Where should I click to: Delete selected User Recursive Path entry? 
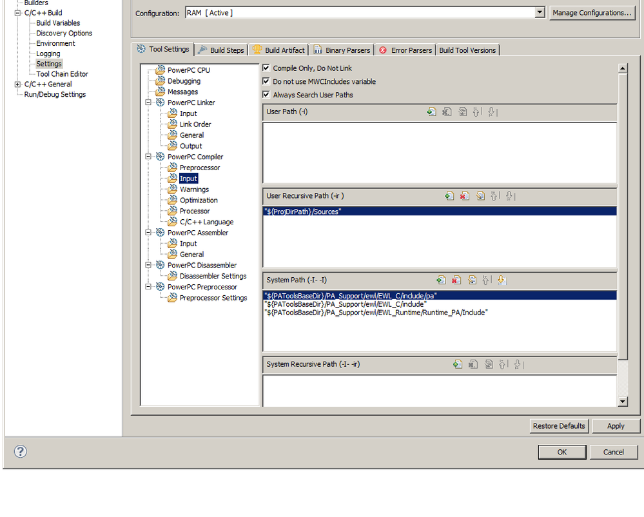tap(465, 196)
